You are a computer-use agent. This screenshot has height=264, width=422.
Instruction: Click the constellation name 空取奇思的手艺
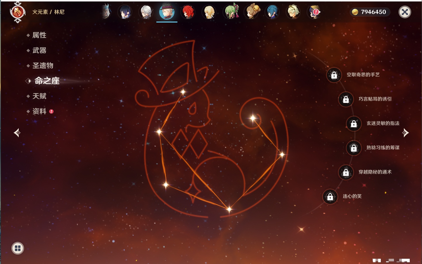point(363,75)
